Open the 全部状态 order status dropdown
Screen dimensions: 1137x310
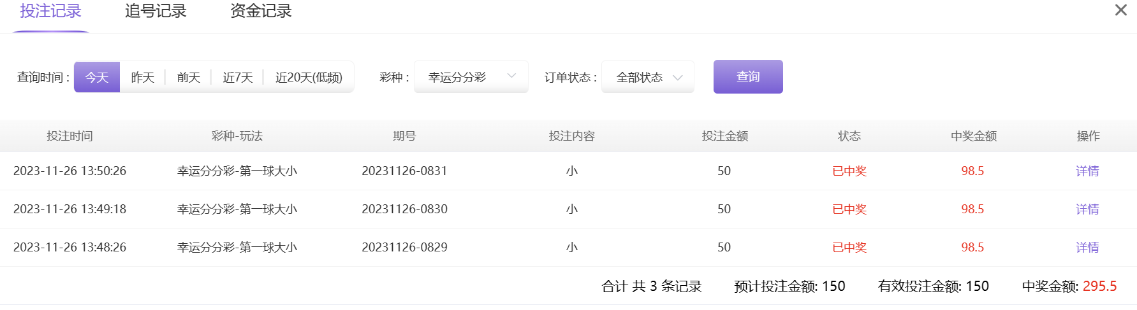click(648, 77)
